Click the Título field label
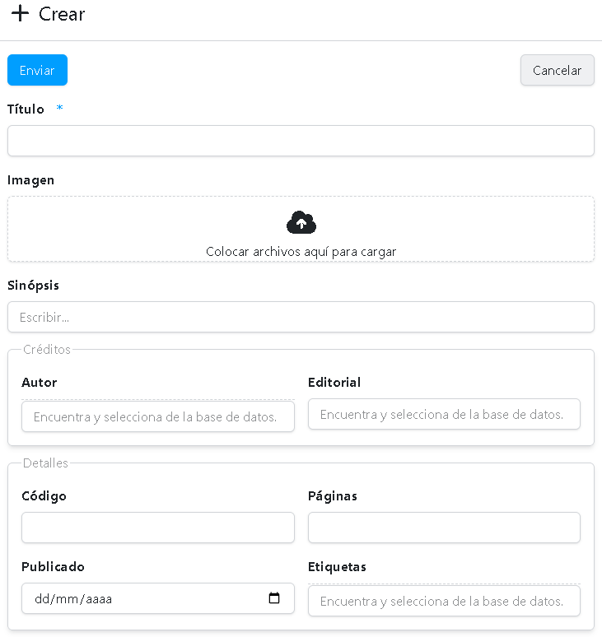 point(26,109)
